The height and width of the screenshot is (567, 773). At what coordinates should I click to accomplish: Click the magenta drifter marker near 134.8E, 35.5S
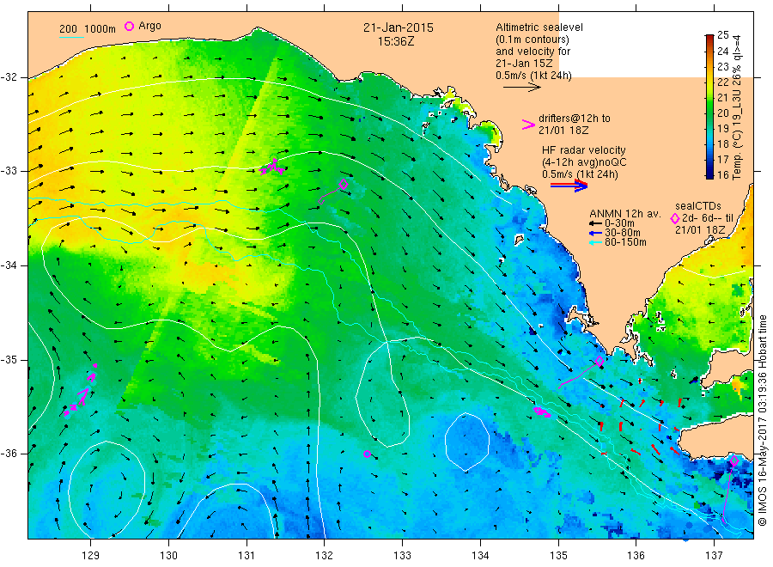pos(542,412)
